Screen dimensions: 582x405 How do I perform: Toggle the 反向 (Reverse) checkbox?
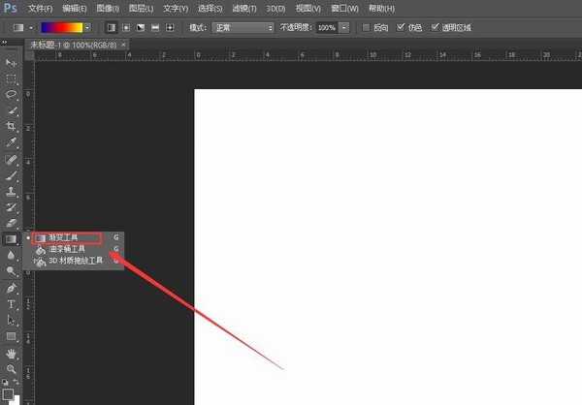(366, 27)
